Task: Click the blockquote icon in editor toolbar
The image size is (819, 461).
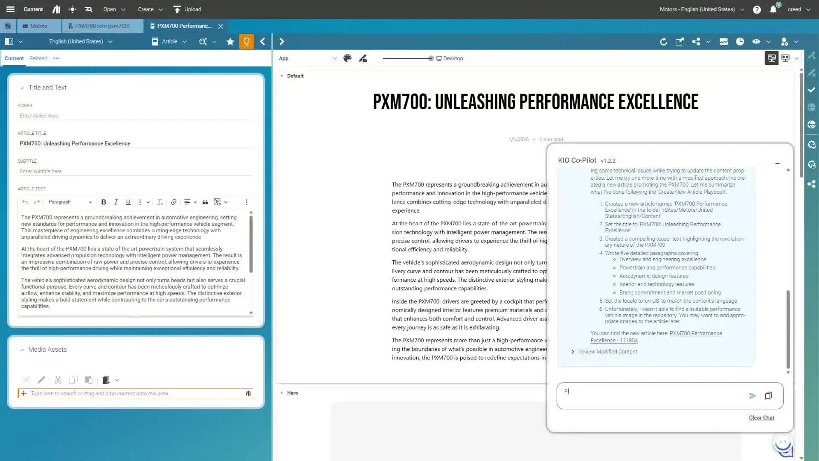Action: click(205, 202)
